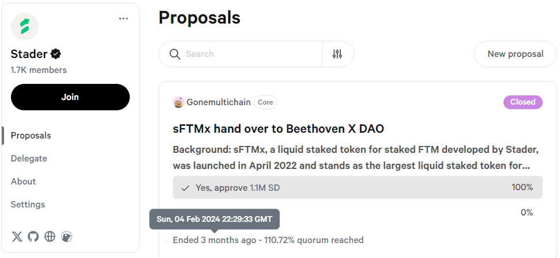Click the 'Yes, approve' result bar
The height and width of the screenshot is (258, 560).
point(358,187)
